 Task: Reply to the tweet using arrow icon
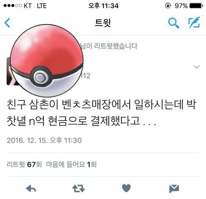pyautogui.click(x=31, y=188)
